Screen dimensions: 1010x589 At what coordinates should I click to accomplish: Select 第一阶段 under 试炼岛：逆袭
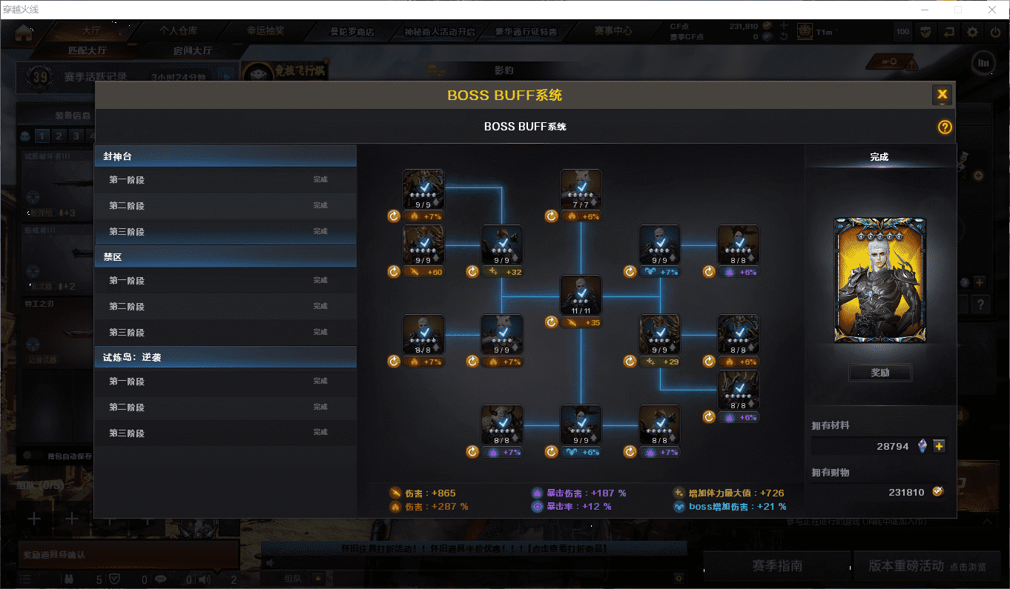tap(225, 381)
